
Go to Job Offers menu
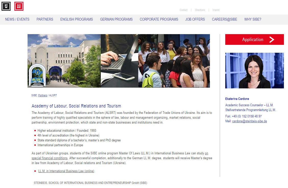point(195,19)
